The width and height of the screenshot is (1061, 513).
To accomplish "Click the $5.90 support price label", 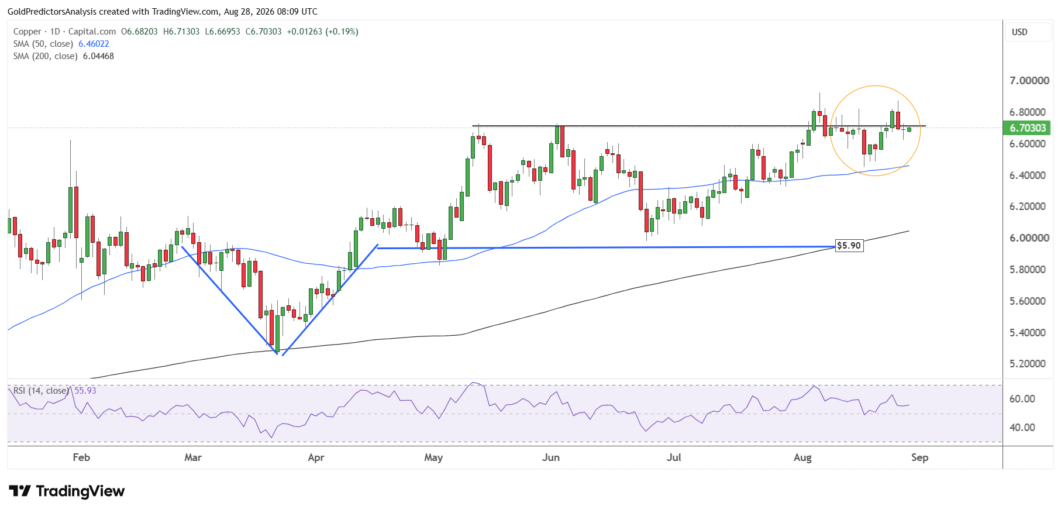I will click(849, 246).
